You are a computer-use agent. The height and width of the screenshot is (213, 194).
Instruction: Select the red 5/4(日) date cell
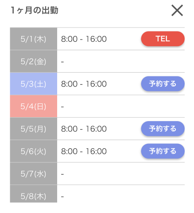point(34,106)
